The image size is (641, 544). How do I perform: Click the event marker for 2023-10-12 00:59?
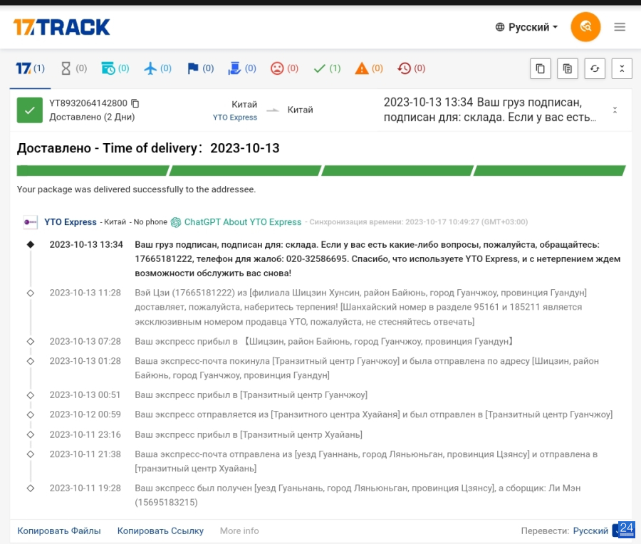click(x=30, y=414)
